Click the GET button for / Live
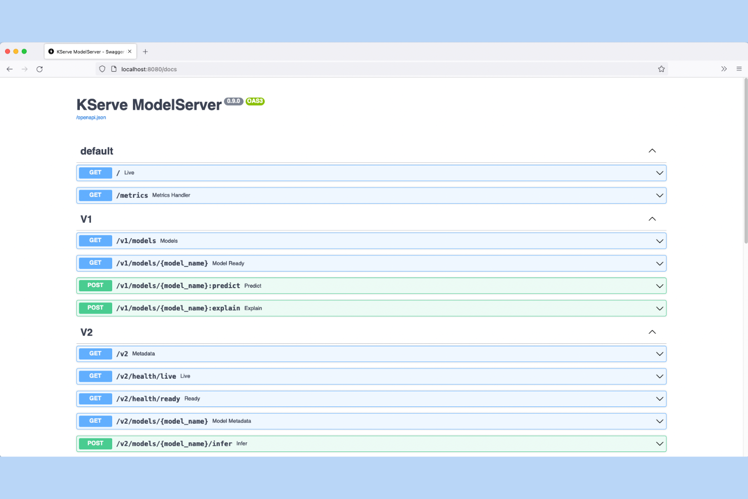This screenshot has width=748, height=499. click(96, 173)
